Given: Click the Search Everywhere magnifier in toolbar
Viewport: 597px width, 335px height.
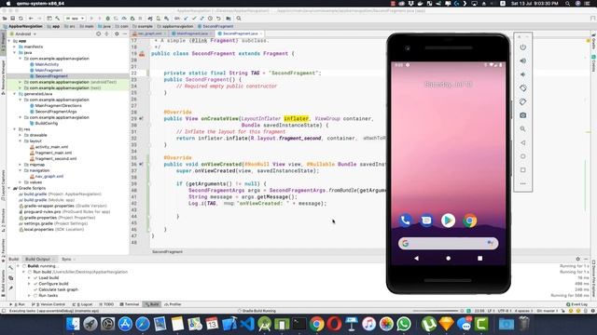Looking at the screenshot, I should [x=239, y=19].
